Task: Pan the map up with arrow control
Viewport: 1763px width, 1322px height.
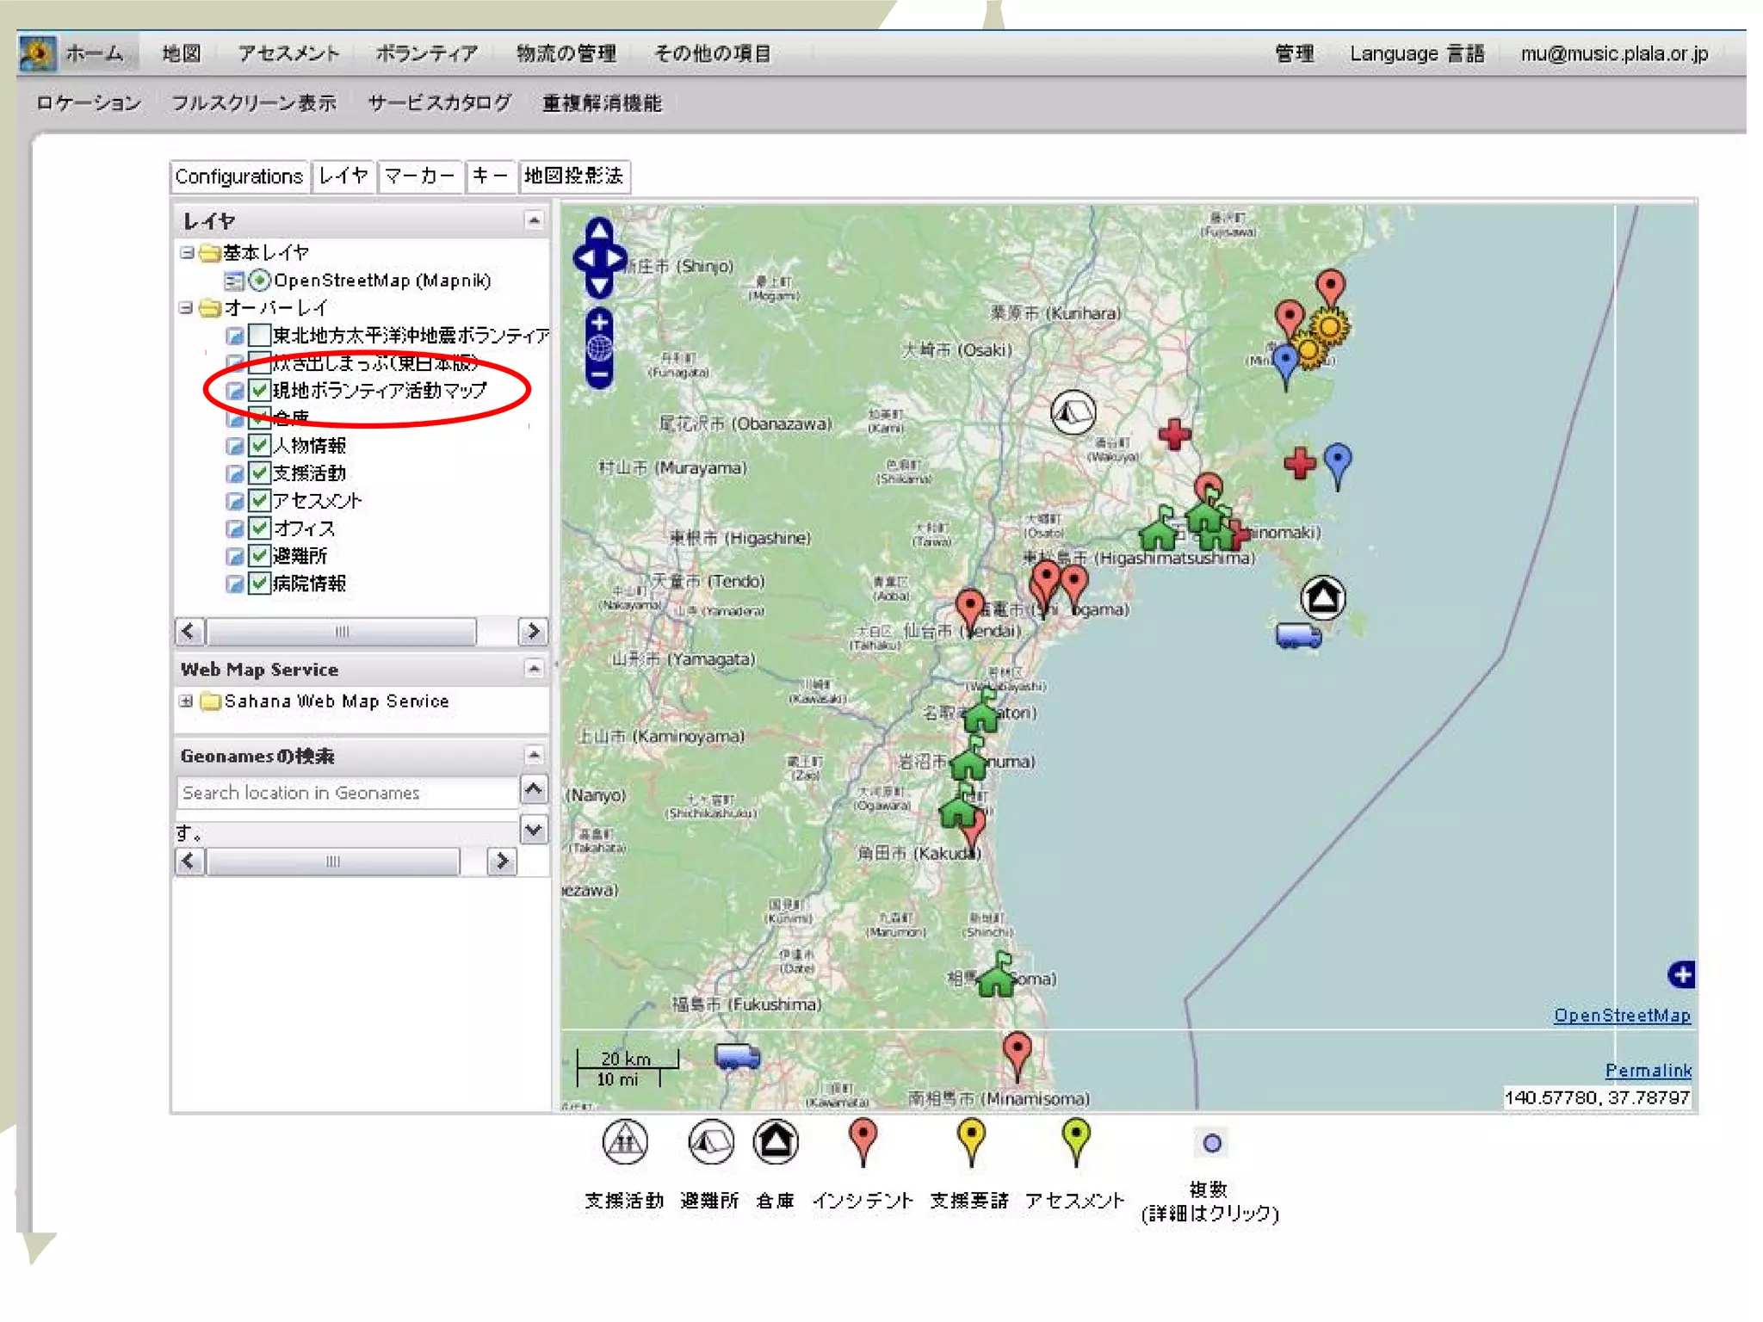Action: (599, 231)
